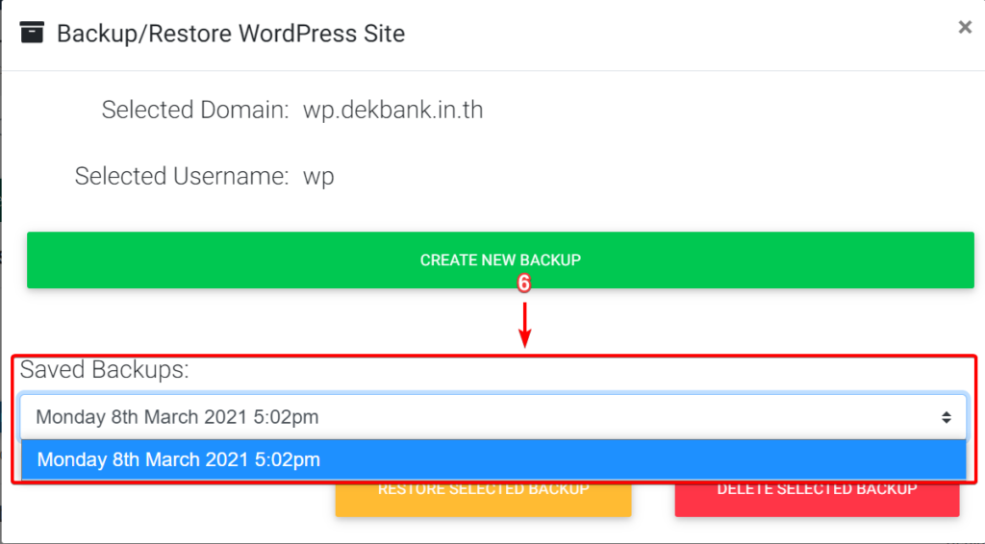Close the Backup/Restore dialog
The width and height of the screenshot is (985, 544).
[965, 27]
